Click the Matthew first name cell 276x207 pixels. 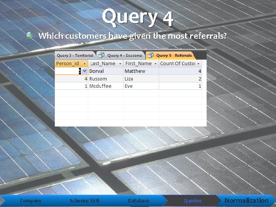click(141, 71)
